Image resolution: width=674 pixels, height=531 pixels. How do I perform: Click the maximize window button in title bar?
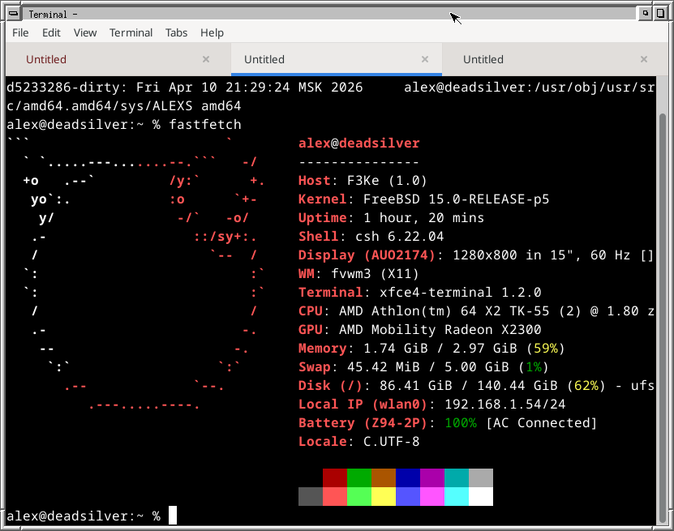tap(660, 14)
